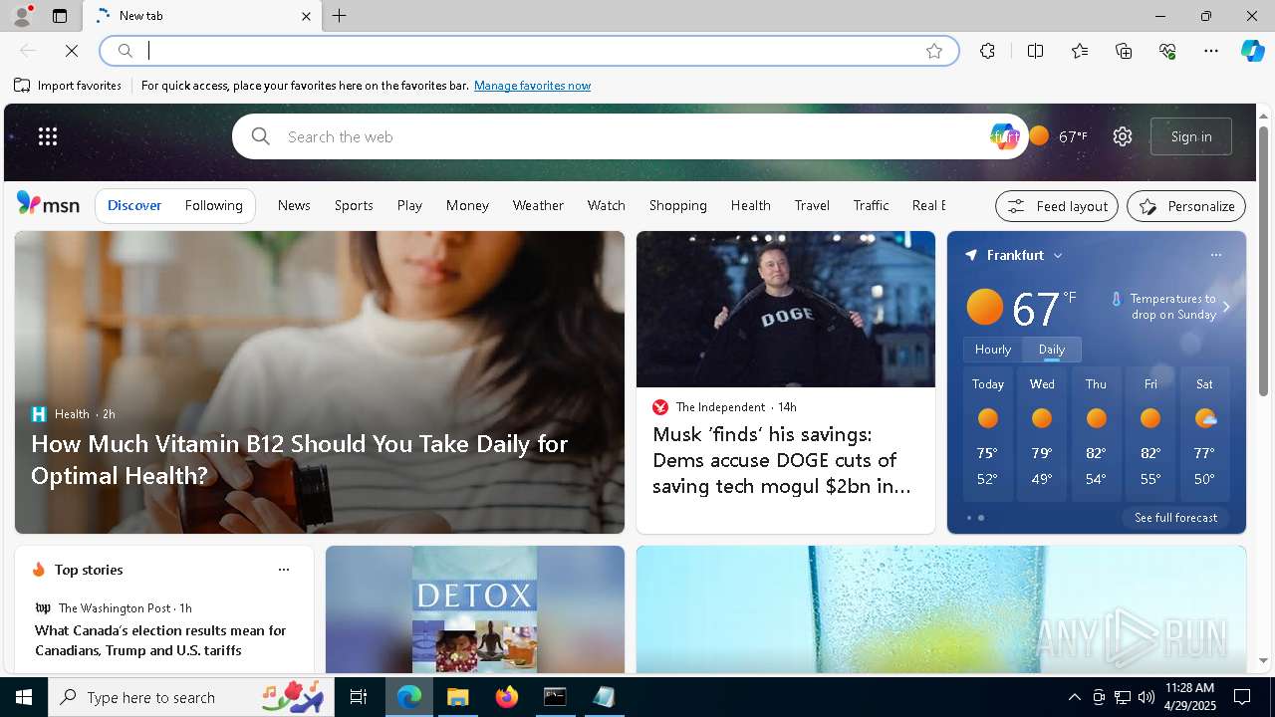Select Wed forecast column

tap(1042, 434)
